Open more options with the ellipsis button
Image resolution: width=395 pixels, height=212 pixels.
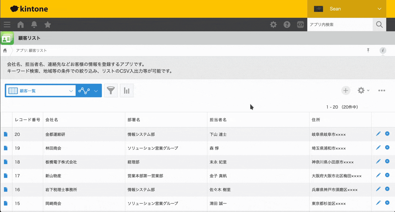coord(382,90)
